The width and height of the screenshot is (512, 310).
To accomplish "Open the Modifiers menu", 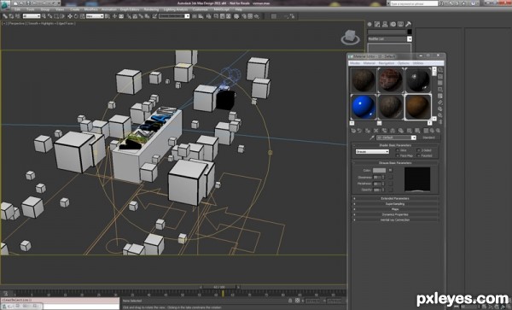I will tap(91, 9).
